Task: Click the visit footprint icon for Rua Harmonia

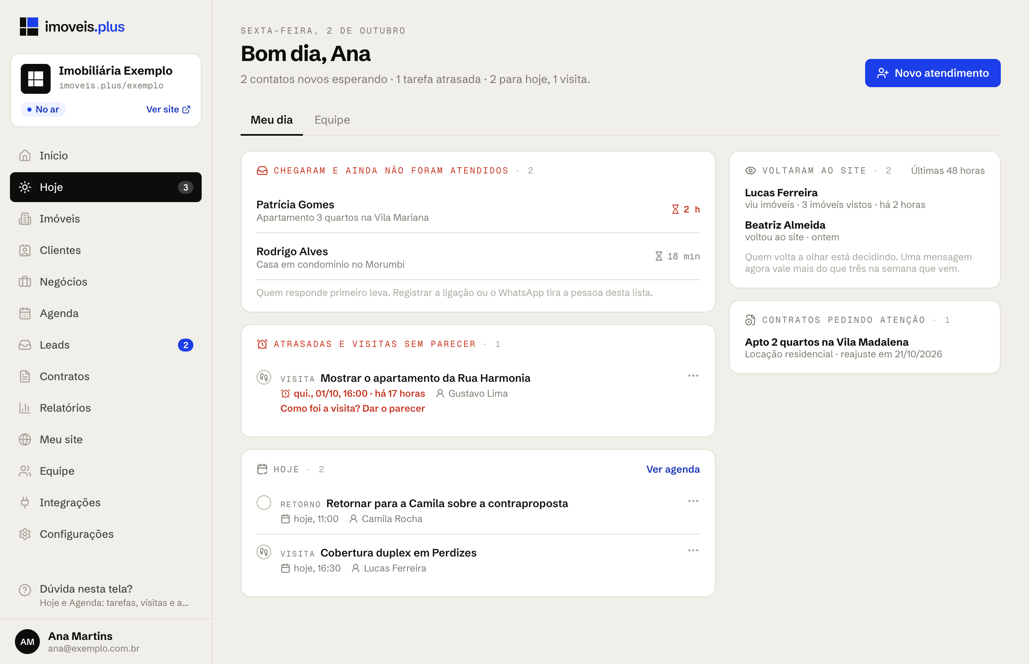Action: click(264, 377)
